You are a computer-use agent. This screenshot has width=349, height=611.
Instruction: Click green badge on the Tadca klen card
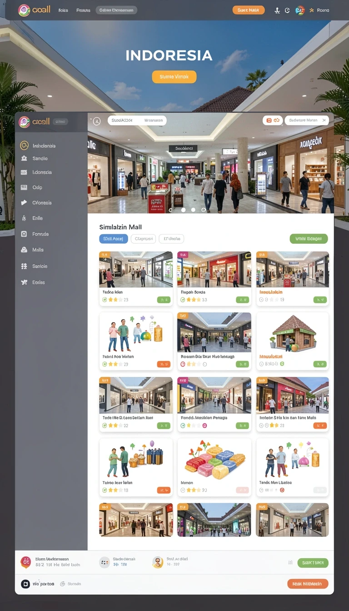click(164, 300)
